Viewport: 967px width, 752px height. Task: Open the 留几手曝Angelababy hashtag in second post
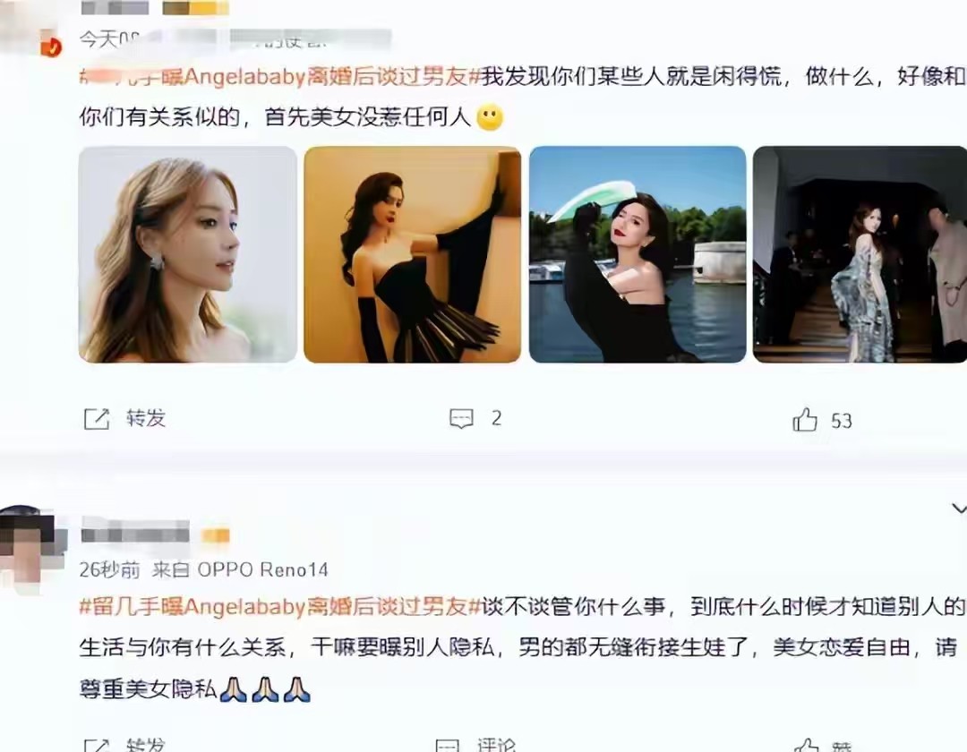point(280,607)
